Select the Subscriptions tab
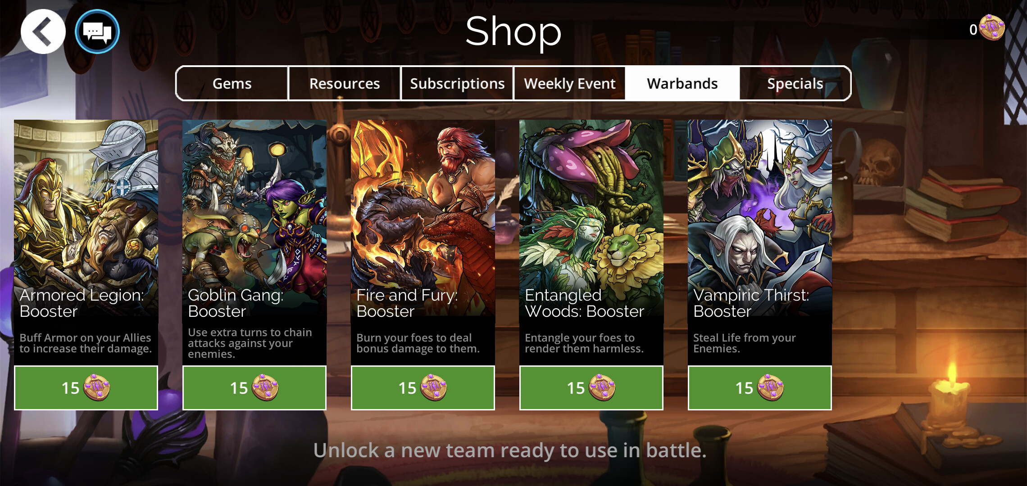 tap(457, 83)
